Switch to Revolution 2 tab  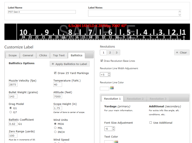pyautogui.click(x=135, y=99)
